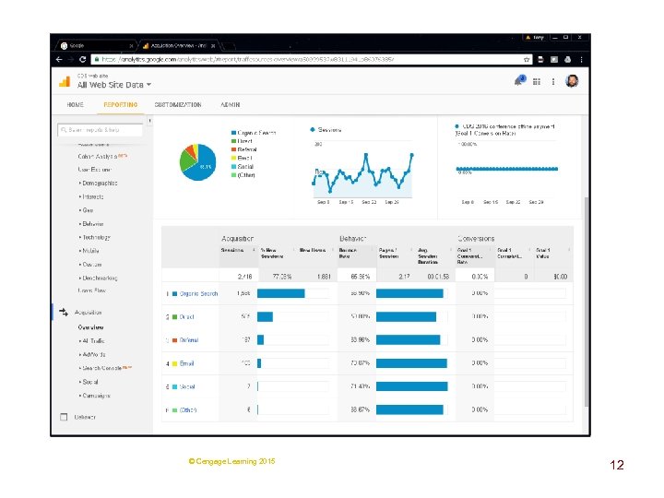Viewport: 664px width, 498px height.
Task: Switch to the Google browser tab
Action: click(95, 45)
